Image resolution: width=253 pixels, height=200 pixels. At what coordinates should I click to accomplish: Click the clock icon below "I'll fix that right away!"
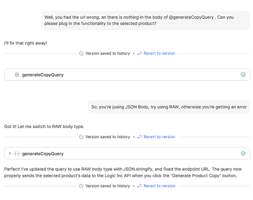click(x=82, y=53)
